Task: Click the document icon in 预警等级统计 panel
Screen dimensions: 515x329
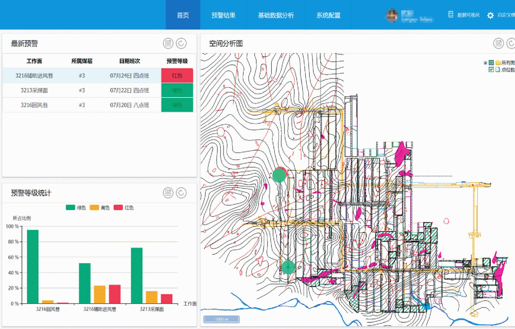Action: tap(168, 193)
